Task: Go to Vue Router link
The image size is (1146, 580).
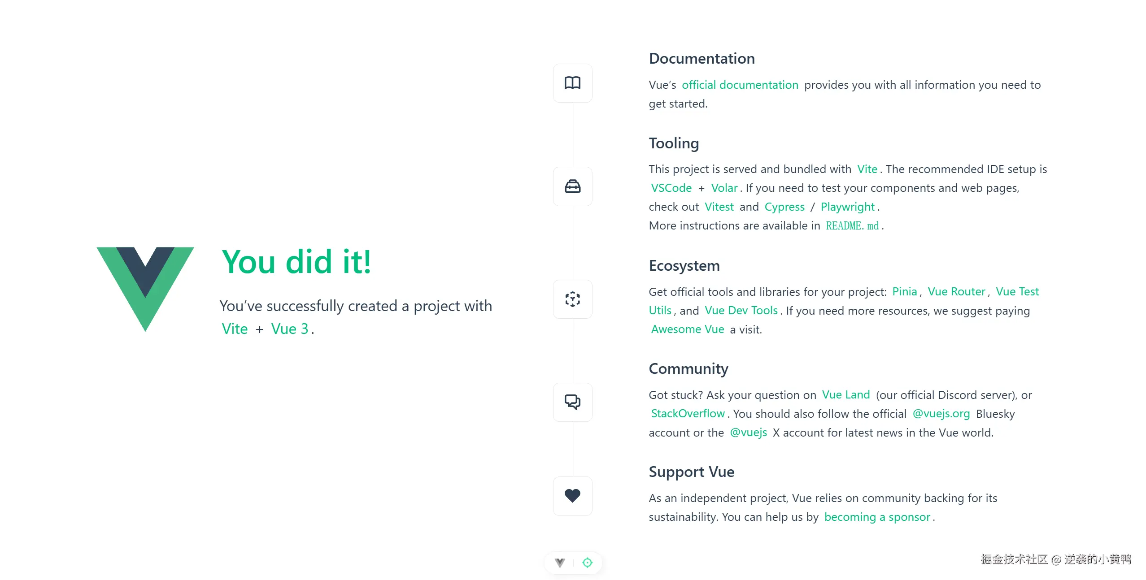Action: [x=956, y=292]
